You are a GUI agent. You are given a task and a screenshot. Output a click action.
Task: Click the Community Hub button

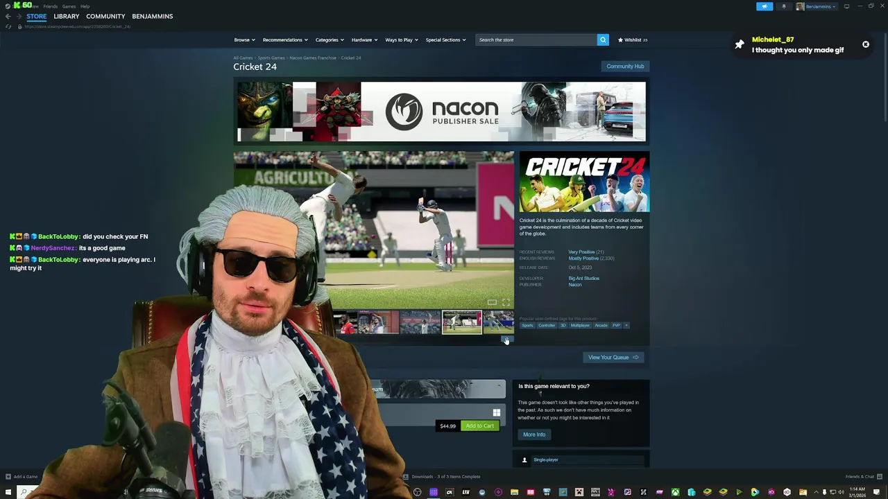(x=625, y=67)
